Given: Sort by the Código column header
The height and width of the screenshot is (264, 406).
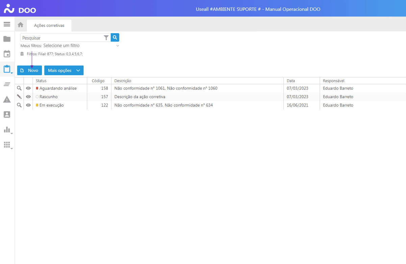Looking at the screenshot, I should pos(98,81).
